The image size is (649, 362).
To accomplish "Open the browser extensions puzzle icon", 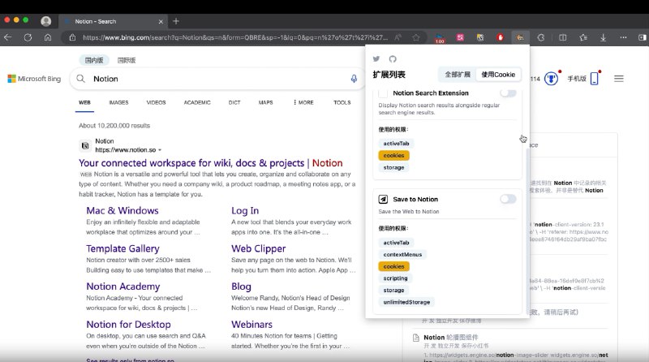I will 541,37.
